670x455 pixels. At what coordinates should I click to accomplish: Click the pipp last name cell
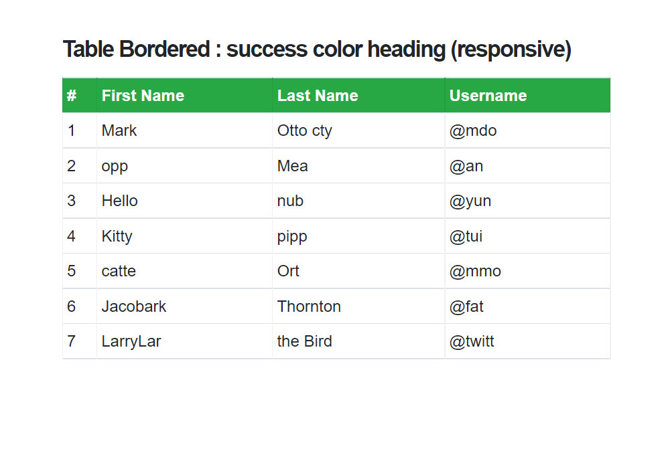pyautogui.click(x=358, y=236)
